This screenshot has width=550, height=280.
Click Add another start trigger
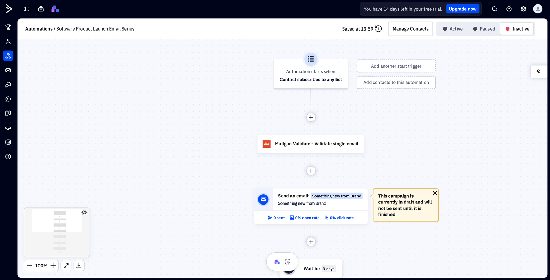click(x=396, y=66)
